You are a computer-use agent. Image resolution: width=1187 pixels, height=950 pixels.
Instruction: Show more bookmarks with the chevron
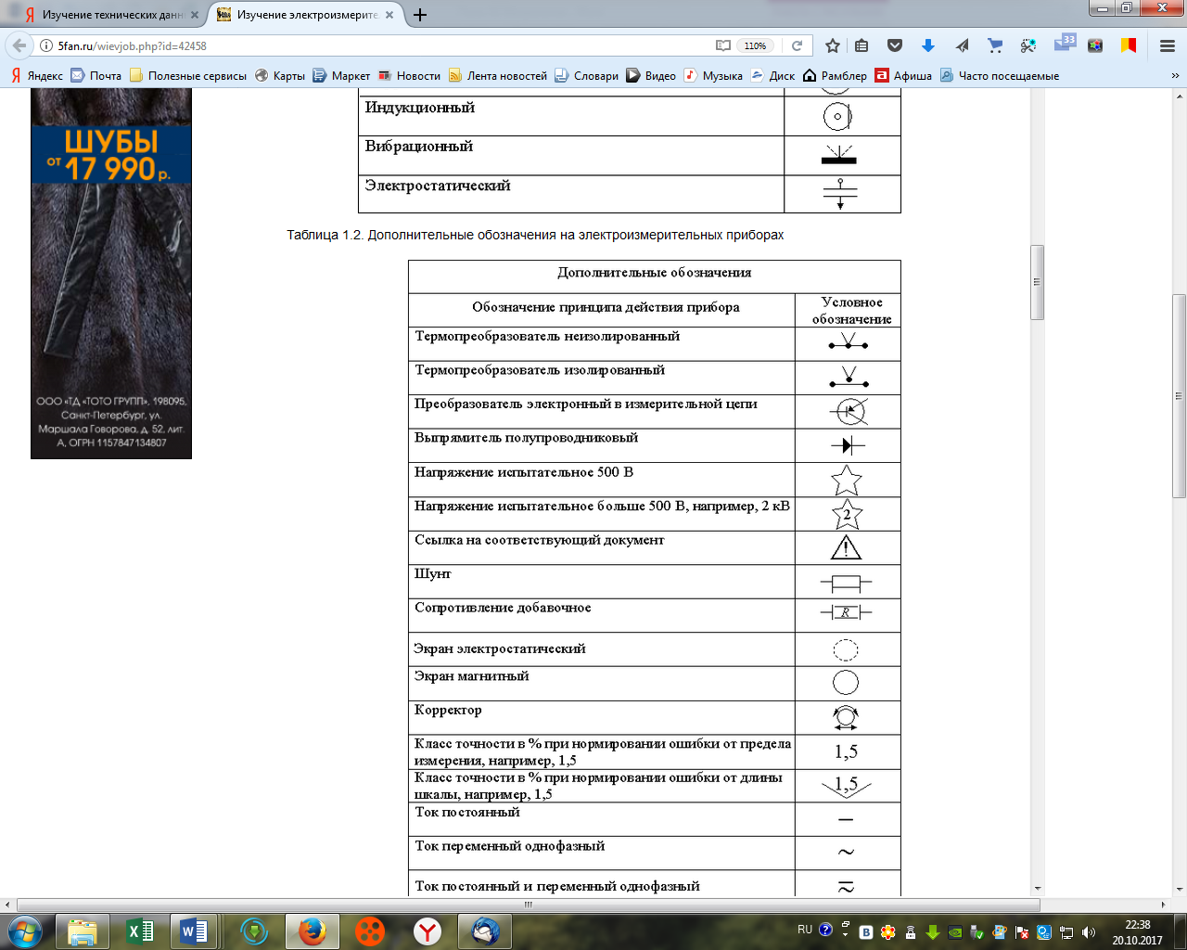1176,76
